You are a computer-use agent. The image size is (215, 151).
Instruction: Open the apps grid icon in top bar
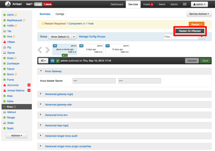[185, 4]
